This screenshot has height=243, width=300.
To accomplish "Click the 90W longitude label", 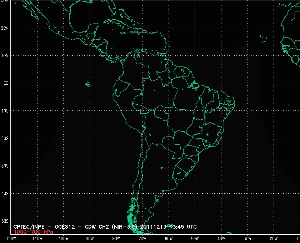I will (x=90, y=238).
